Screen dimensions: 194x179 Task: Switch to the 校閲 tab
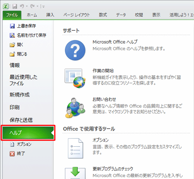tap(139, 15)
